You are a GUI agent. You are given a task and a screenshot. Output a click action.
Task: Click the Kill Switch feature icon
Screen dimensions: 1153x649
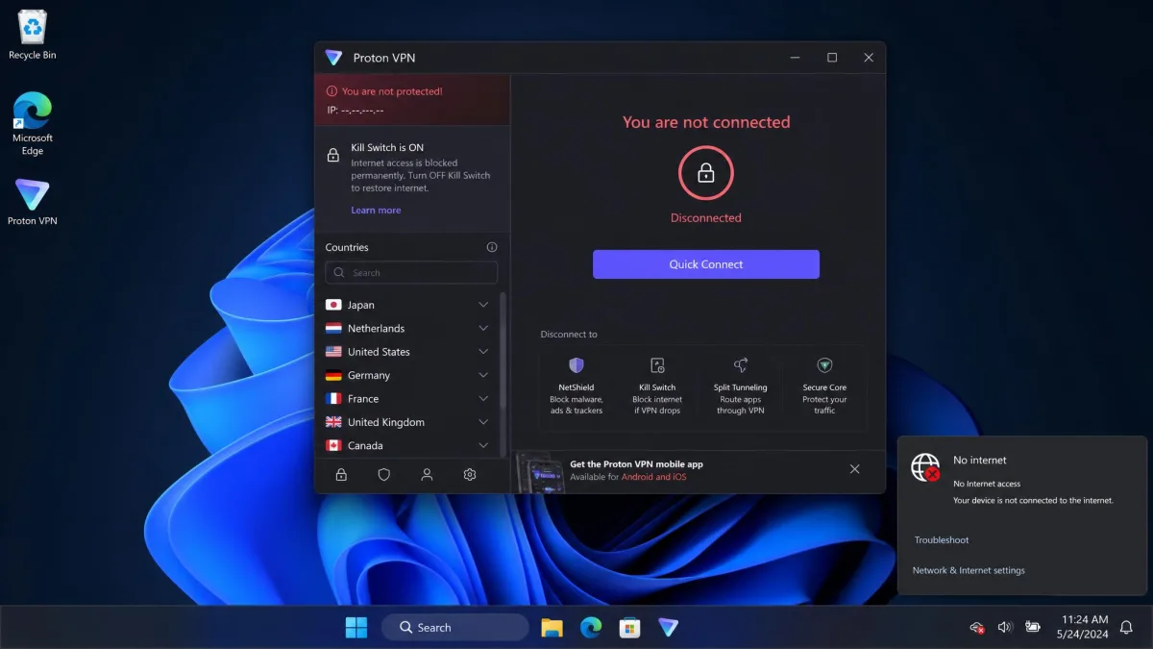(657, 365)
